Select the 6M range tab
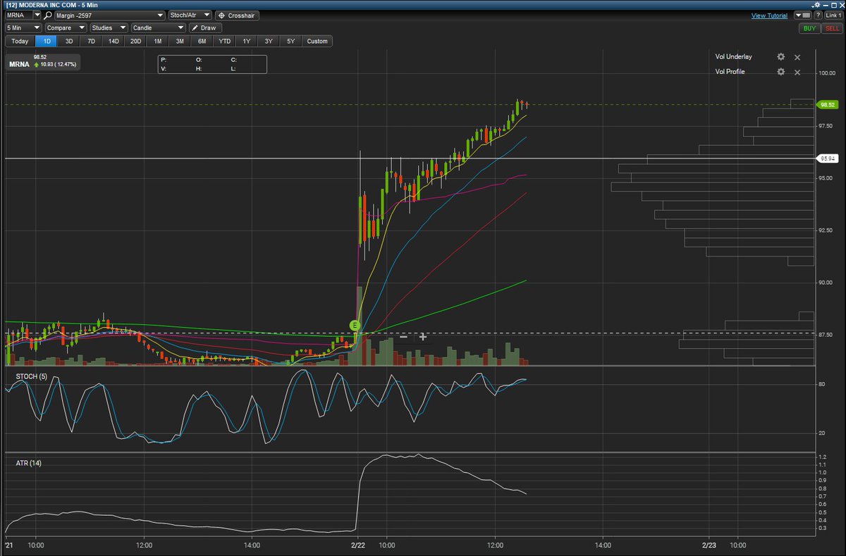The height and width of the screenshot is (556, 846). [x=202, y=41]
